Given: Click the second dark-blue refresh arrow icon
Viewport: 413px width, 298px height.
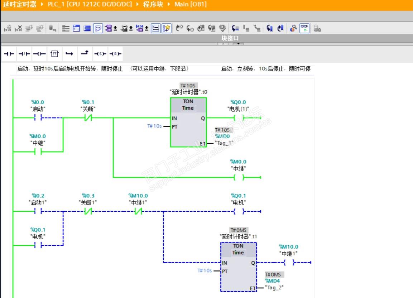Looking at the screenshot, I should click(280, 28).
